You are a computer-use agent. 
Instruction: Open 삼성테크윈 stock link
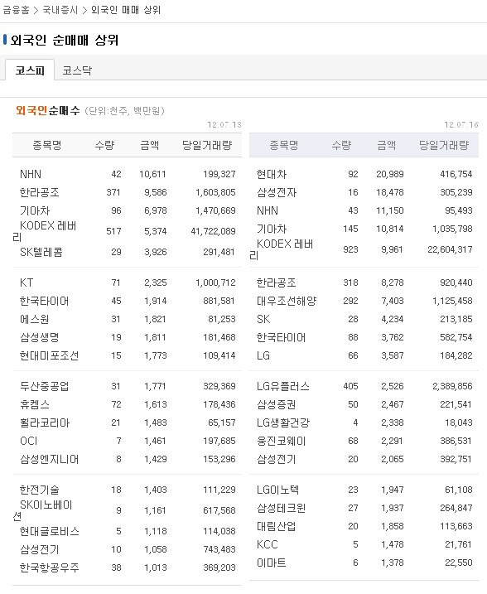(x=281, y=508)
